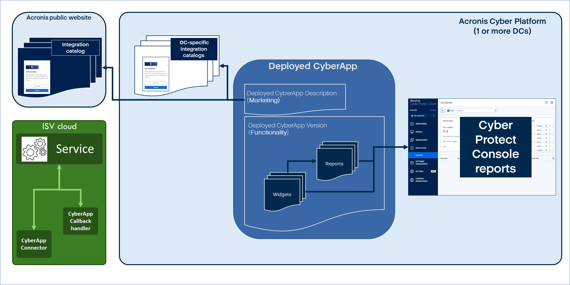Click Configure in the DC-specific catalog card

(156, 87)
